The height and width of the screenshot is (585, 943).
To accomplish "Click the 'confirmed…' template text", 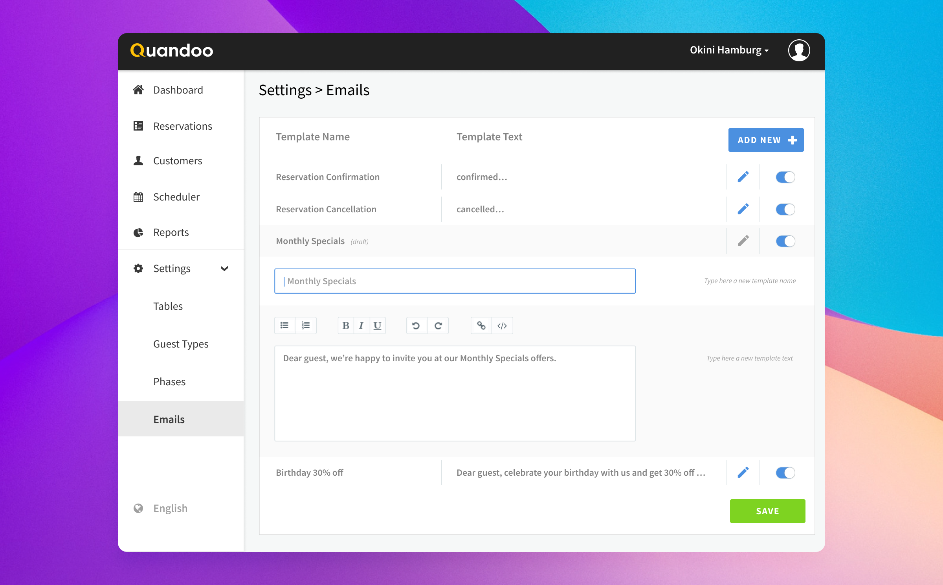I will pyautogui.click(x=482, y=177).
